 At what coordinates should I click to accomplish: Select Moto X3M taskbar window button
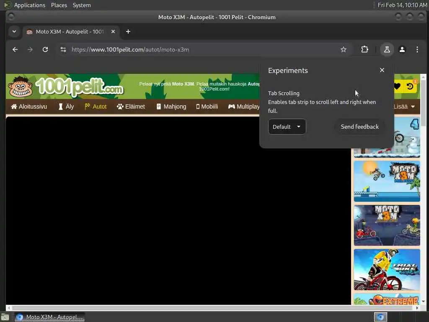point(49,317)
